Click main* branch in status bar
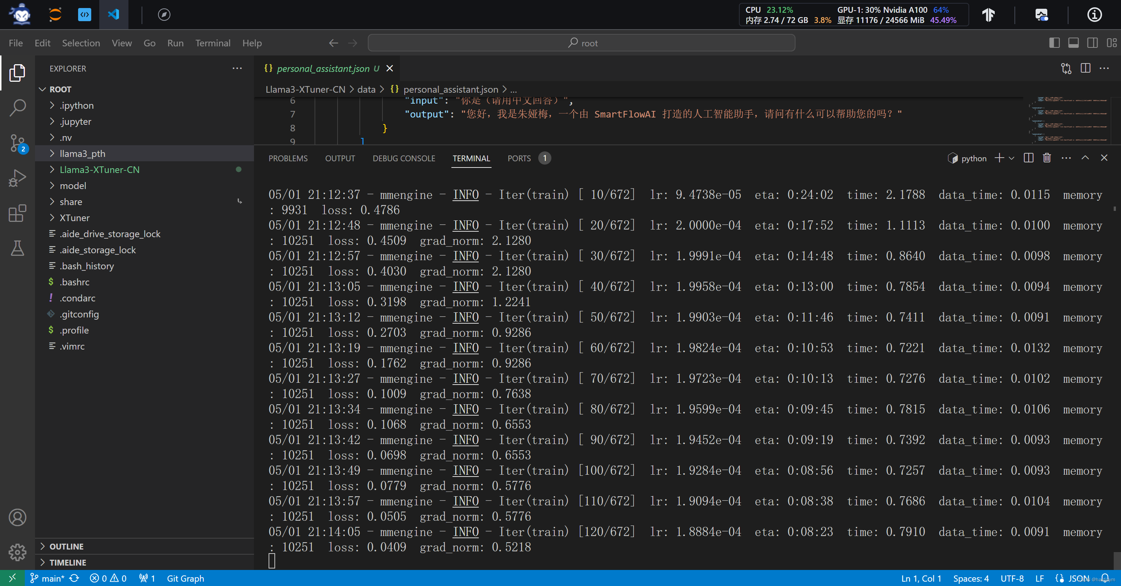 pos(47,578)
